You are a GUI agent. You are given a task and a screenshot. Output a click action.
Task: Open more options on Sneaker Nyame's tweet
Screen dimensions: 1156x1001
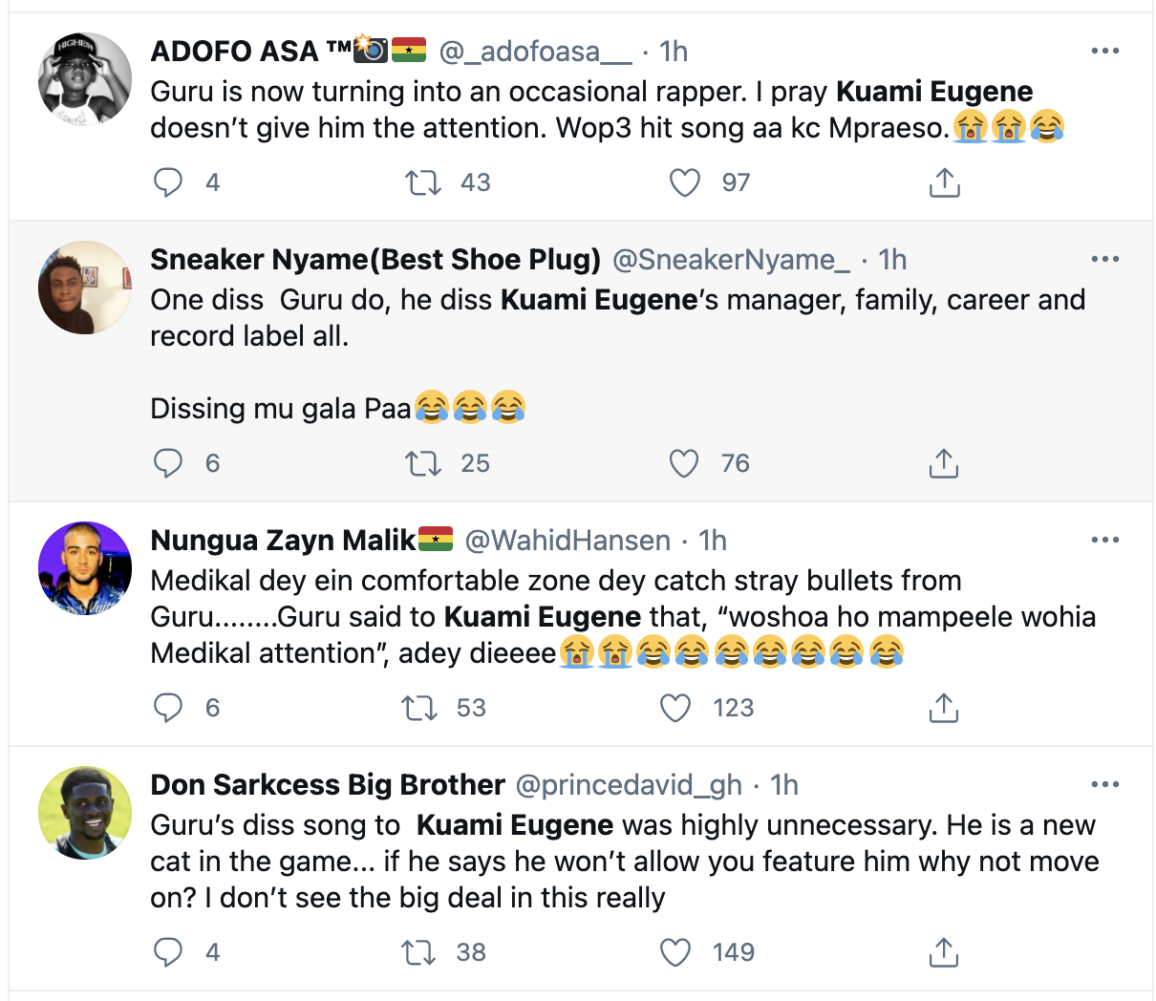[1104, 260]
